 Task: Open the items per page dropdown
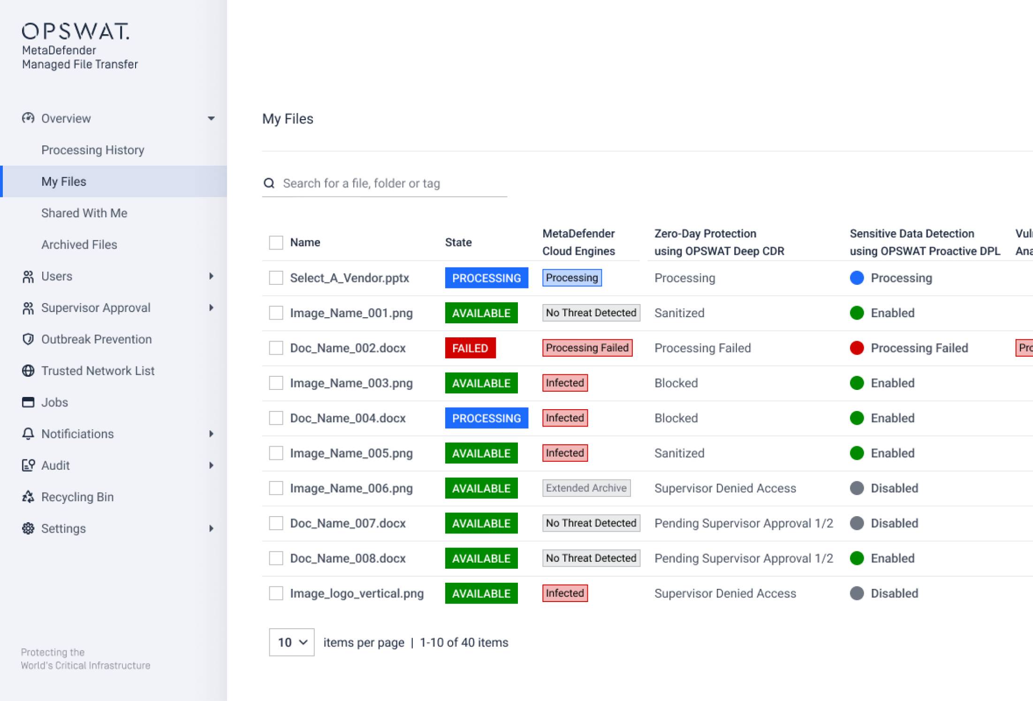click(x=291, y=642)
